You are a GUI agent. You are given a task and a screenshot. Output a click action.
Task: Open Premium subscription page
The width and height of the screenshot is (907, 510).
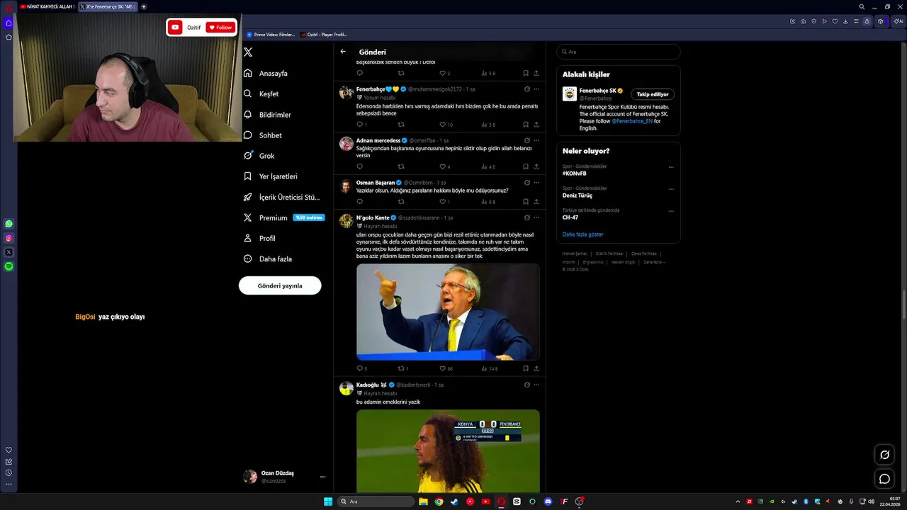point(283,217)
